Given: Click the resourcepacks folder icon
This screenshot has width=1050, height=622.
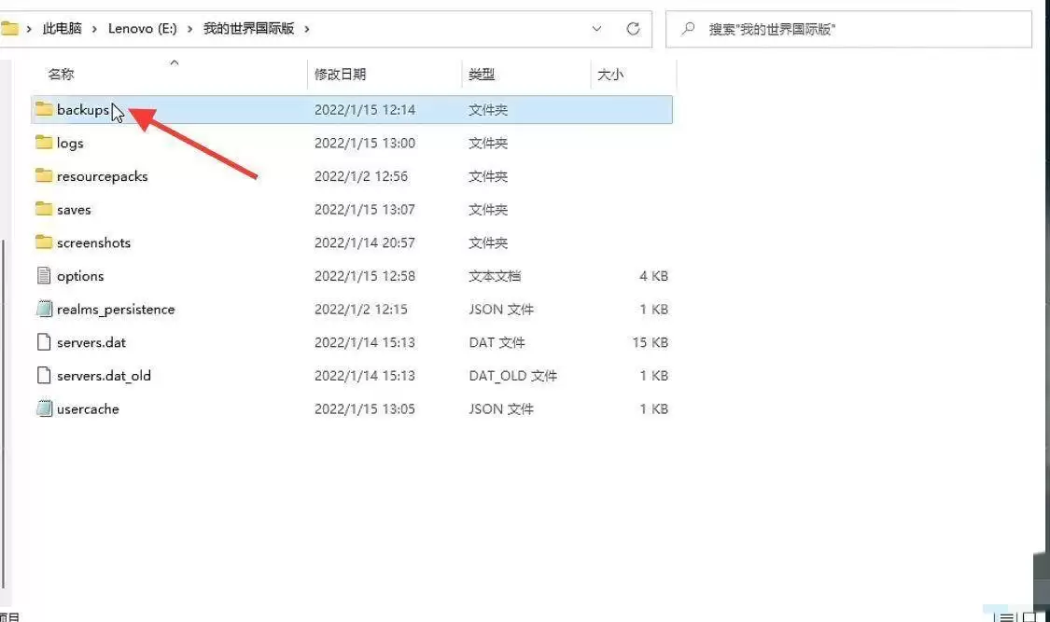Looking at the screenshot, I should pos(44,175).
